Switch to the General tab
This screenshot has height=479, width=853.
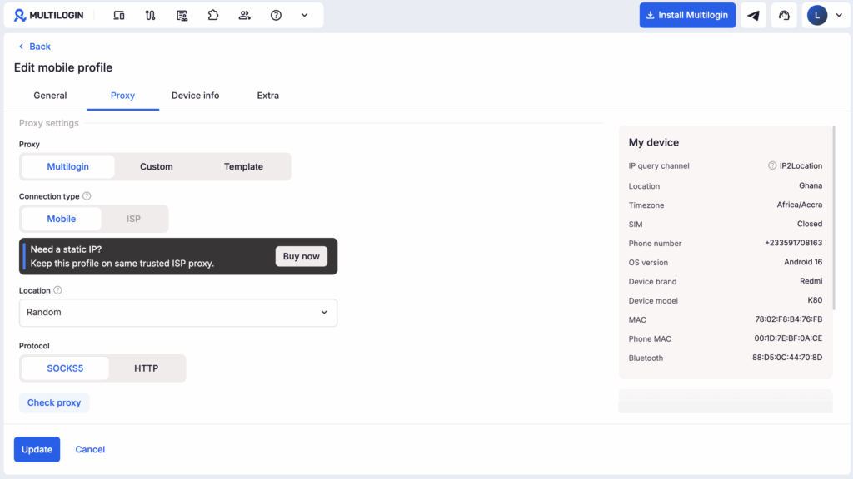click(x=50, y=96)
